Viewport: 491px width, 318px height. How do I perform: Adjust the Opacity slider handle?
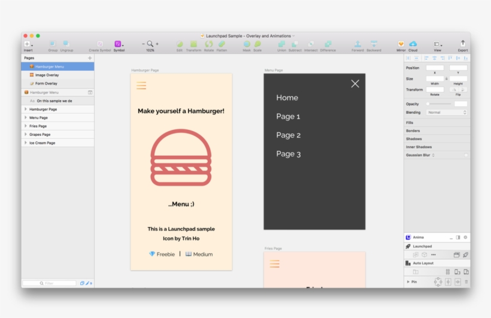tap(428, 104)
